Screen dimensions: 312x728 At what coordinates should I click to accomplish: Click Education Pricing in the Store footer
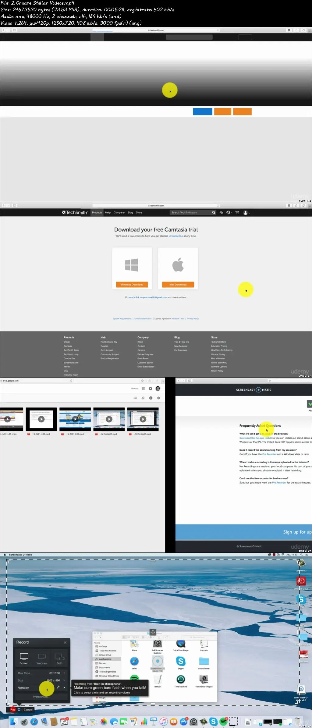tap(219, 346)
